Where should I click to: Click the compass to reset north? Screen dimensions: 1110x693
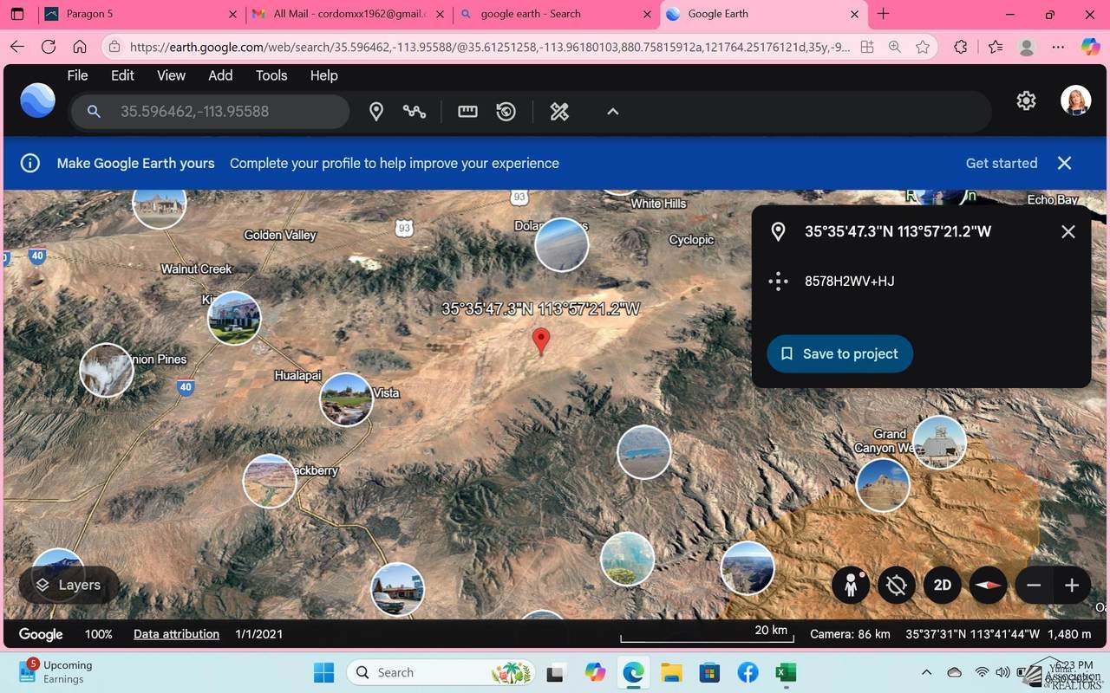click(x=988, y=586)
